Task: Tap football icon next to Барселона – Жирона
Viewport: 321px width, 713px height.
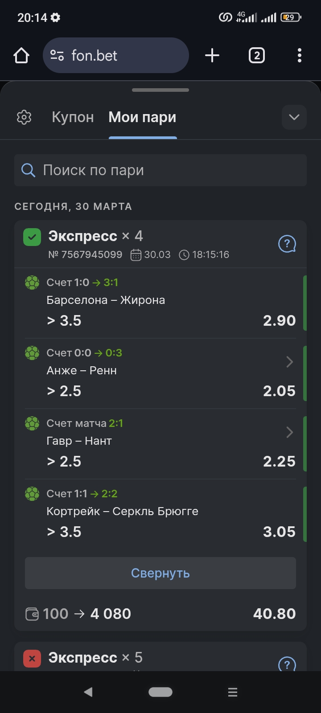Action: 32,283
